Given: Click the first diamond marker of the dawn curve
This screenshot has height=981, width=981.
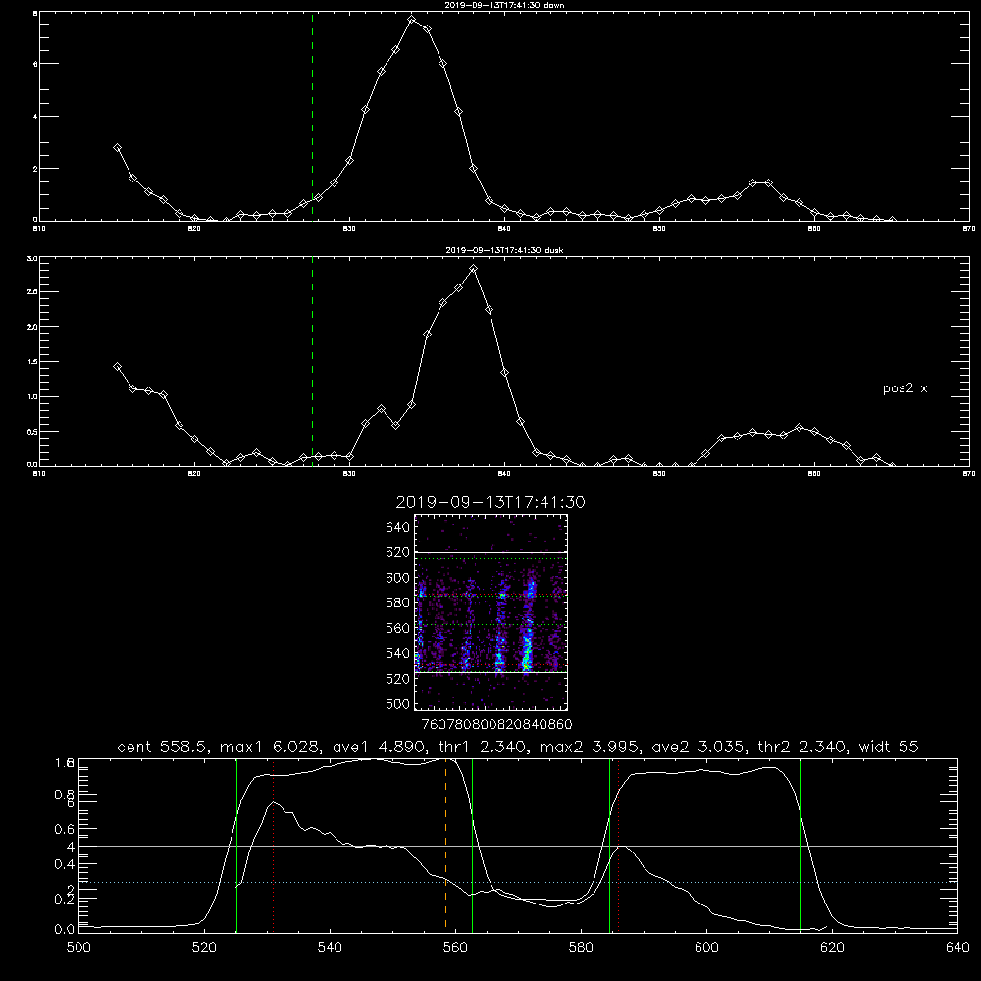Looking at the screenshot, I should pos(117,148).
